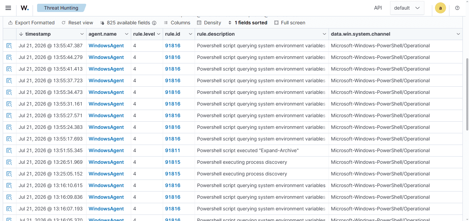Open WindowsAgent link in 13:51:55.345 row
Image resolution: width=469 pixels, height=221 pixels.
pyautogui.click(x=106, y=150)
